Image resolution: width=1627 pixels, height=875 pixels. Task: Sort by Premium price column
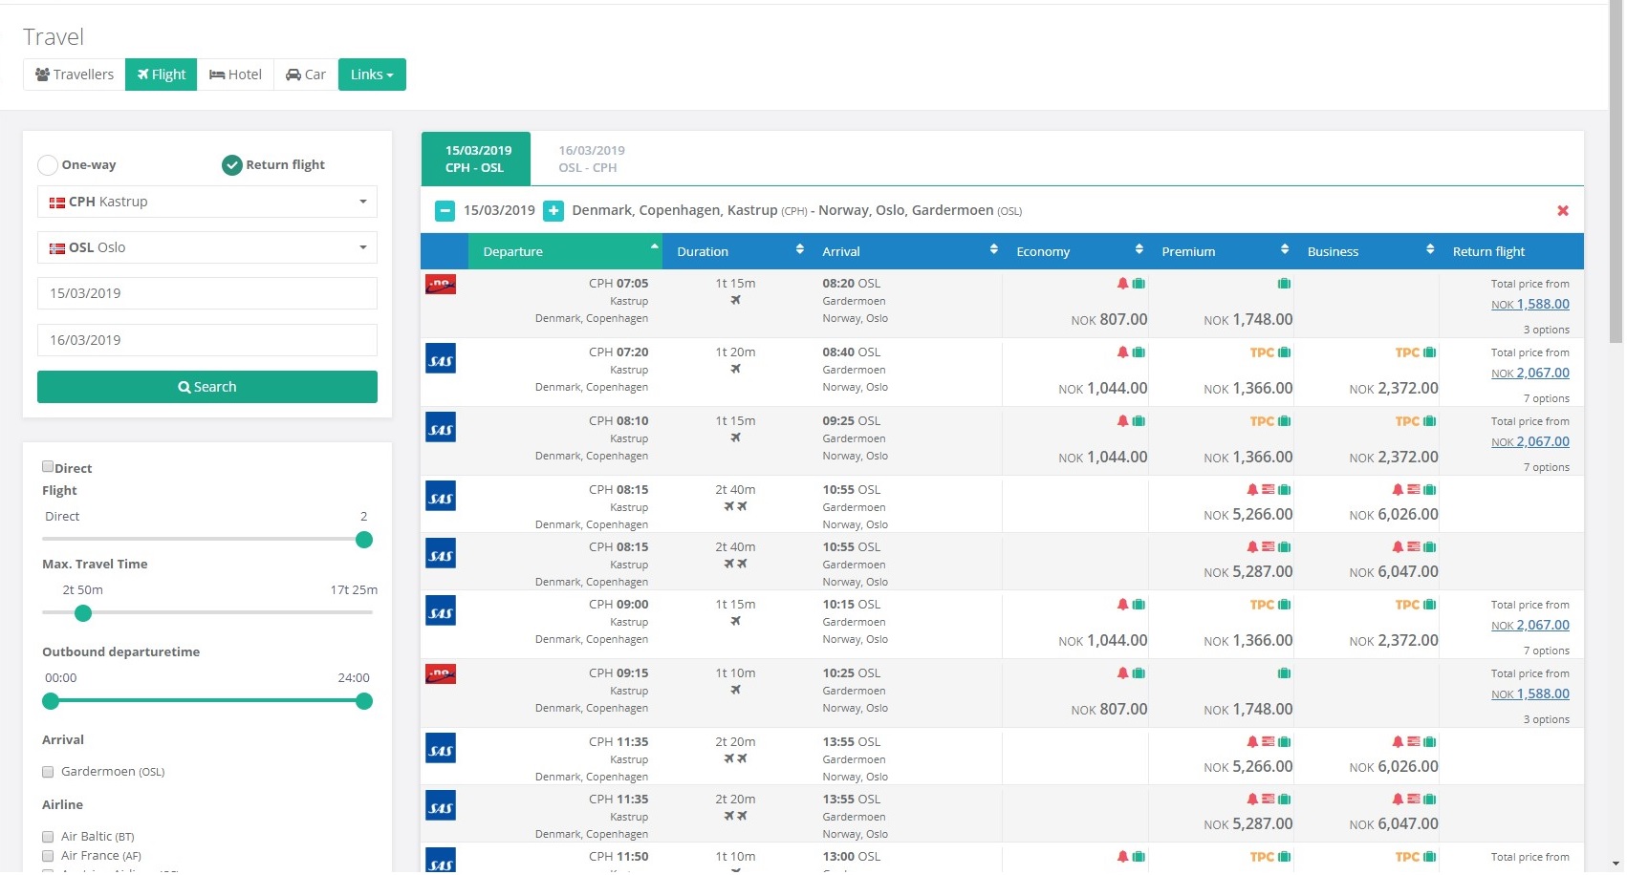pos(1220,251)
